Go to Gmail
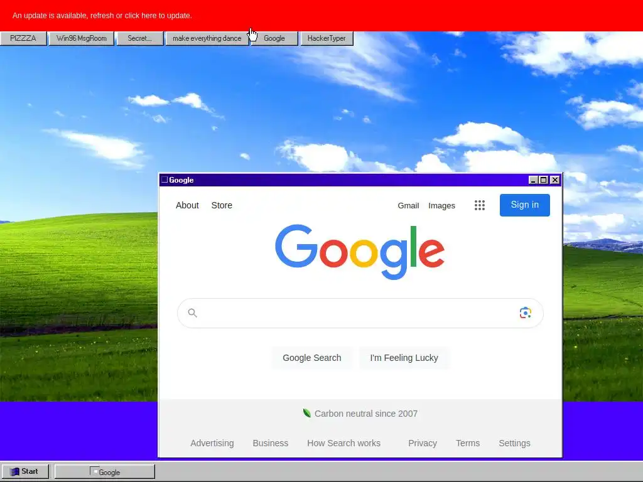This screenshot has height=482, width=643. click(408, 206)
